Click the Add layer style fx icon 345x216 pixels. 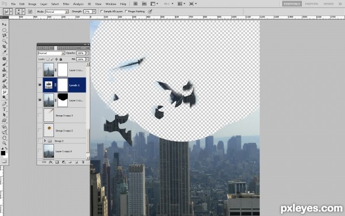(x=51, y=162)
